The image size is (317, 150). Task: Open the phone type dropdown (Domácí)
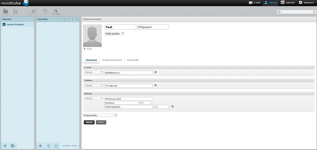click(94, 86)
